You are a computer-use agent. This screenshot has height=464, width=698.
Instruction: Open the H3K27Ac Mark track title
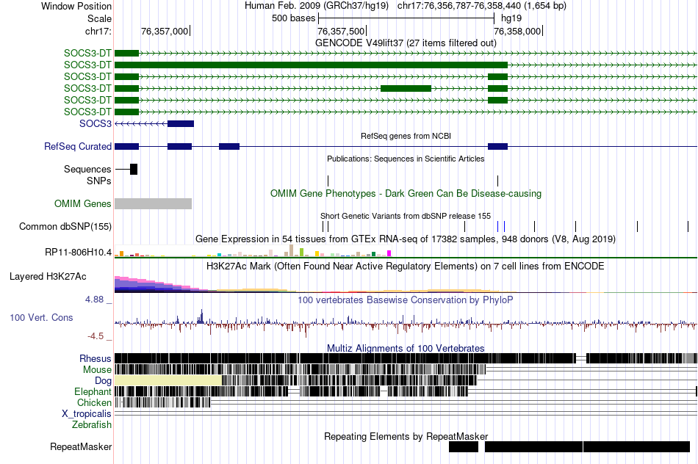point(406,266)
